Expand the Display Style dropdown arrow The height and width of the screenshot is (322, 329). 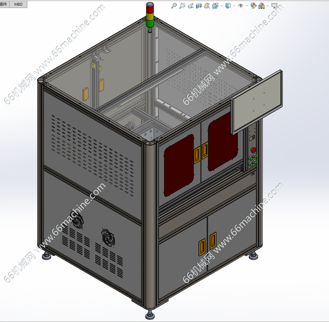[x=234, y=6]
